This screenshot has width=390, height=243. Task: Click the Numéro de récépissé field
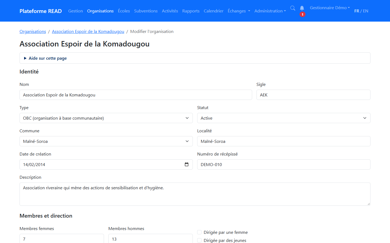tap(284, 164)
